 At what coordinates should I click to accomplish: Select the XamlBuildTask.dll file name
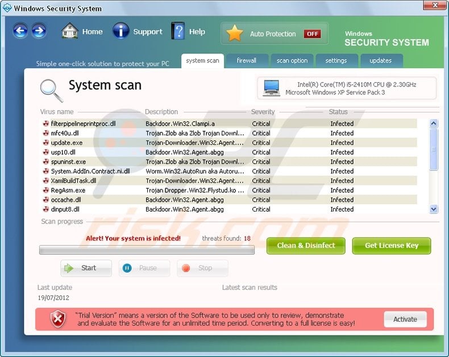(73, 181)
